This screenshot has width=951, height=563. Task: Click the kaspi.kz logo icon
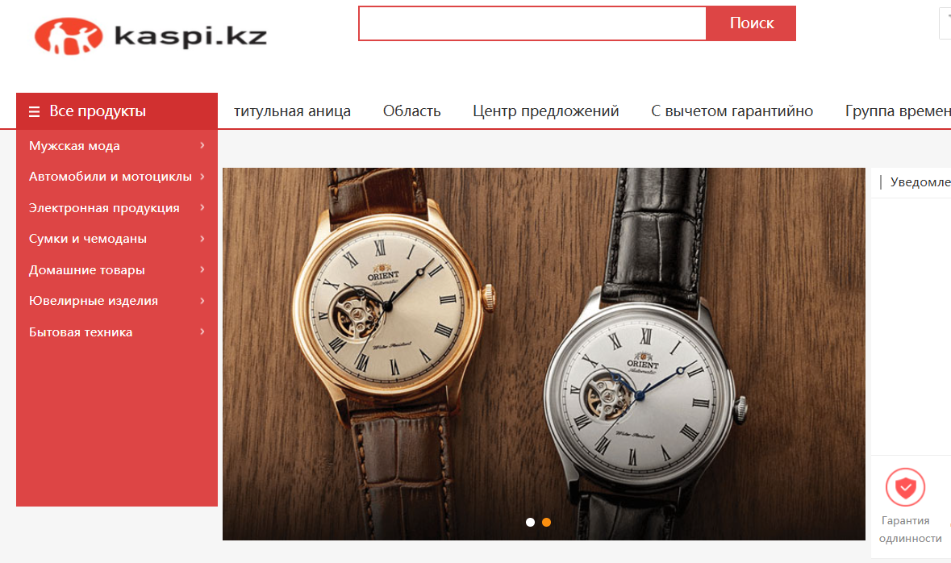pyautogui.click(x=69, y=36)
